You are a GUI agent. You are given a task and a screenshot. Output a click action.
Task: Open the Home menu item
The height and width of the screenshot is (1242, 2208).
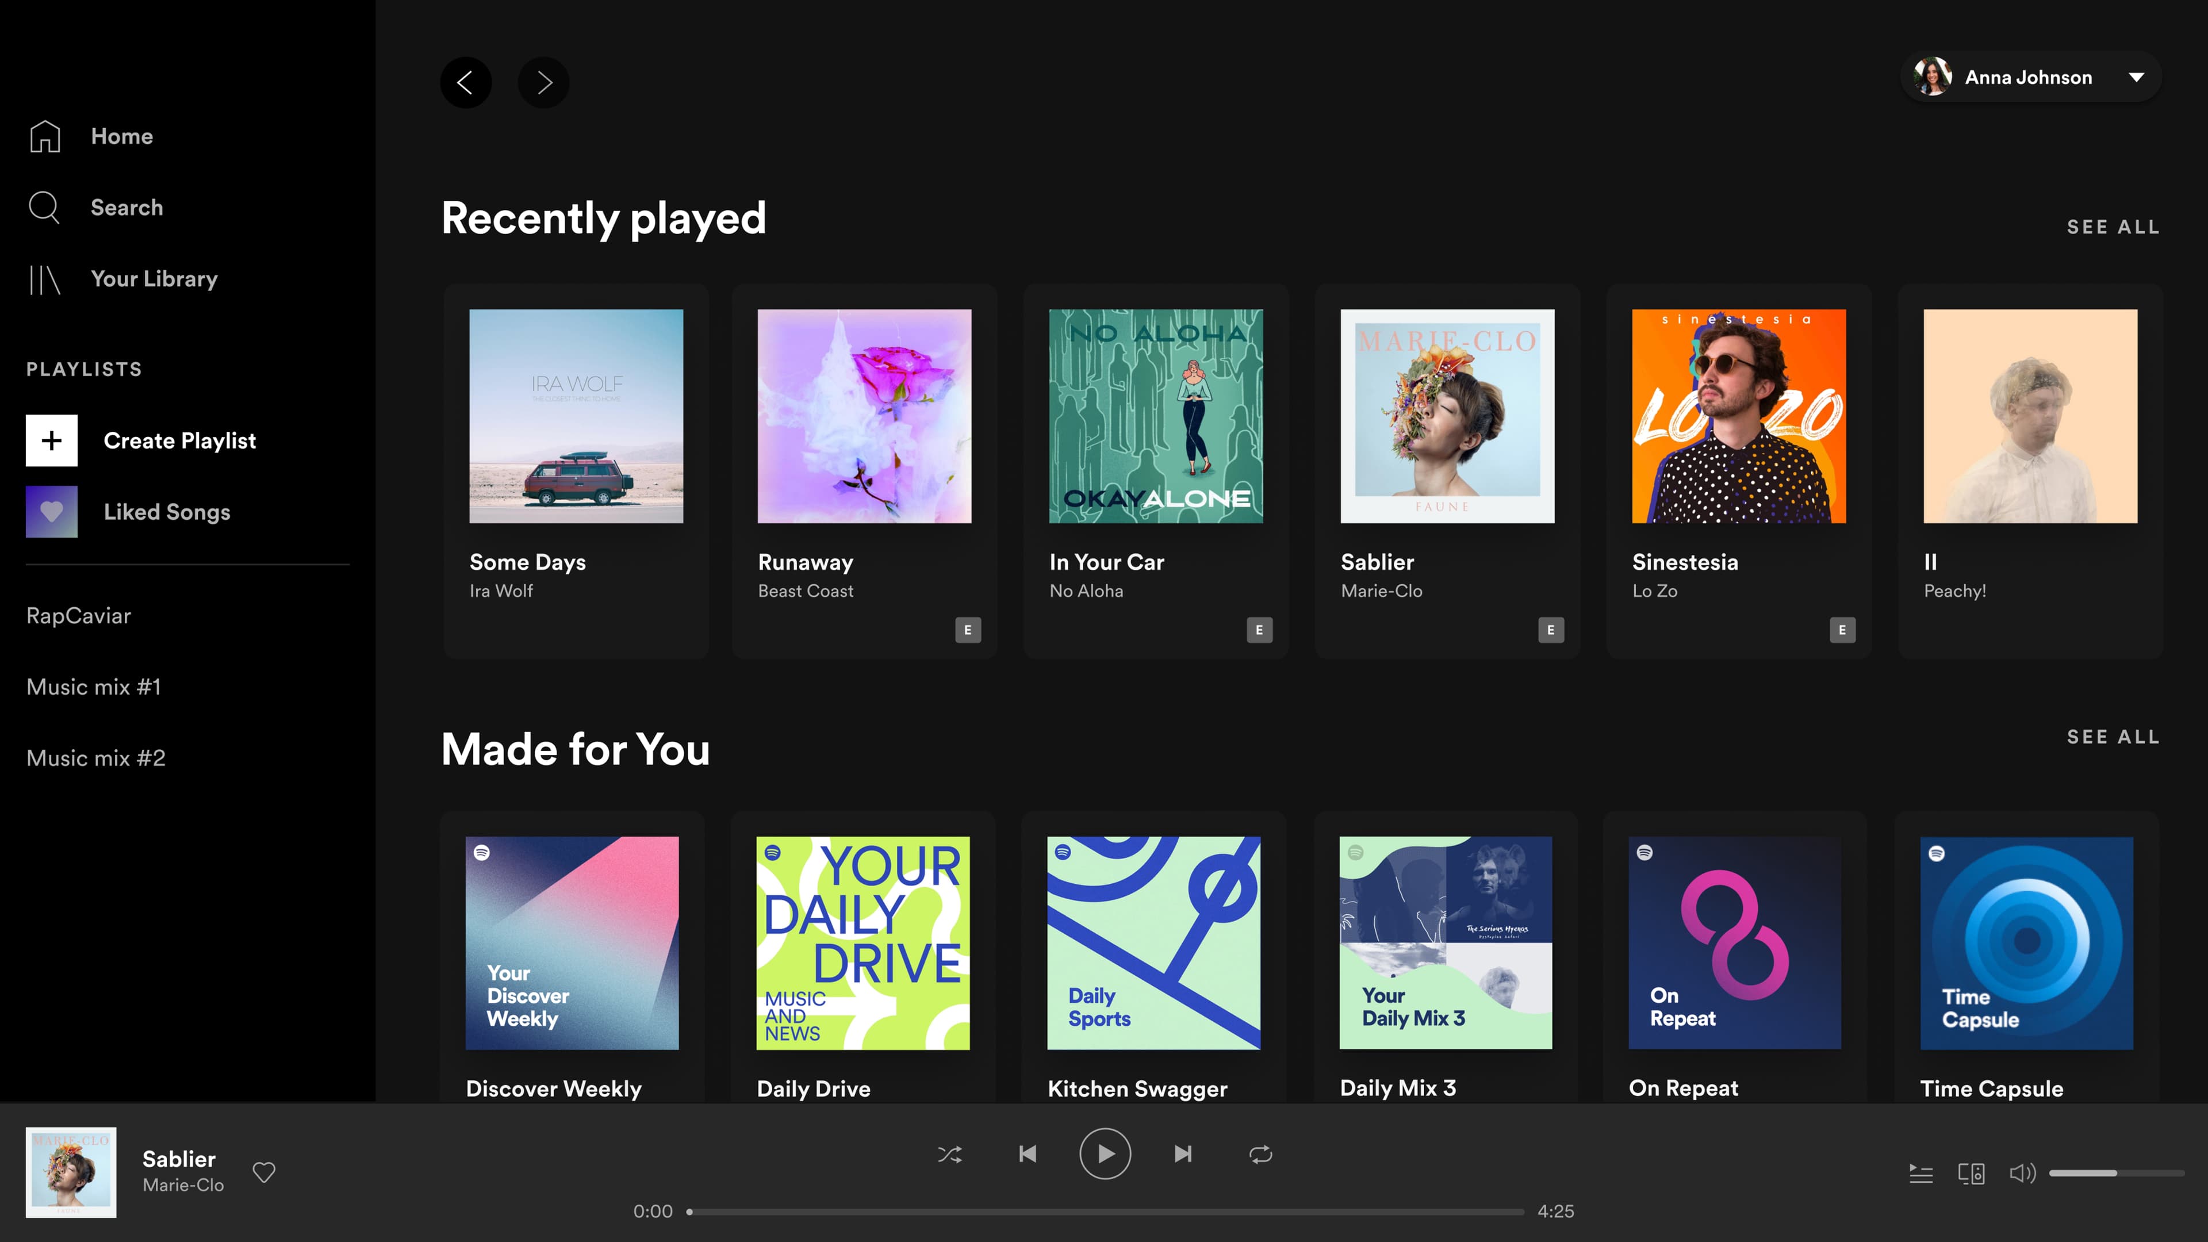point(122,136)
